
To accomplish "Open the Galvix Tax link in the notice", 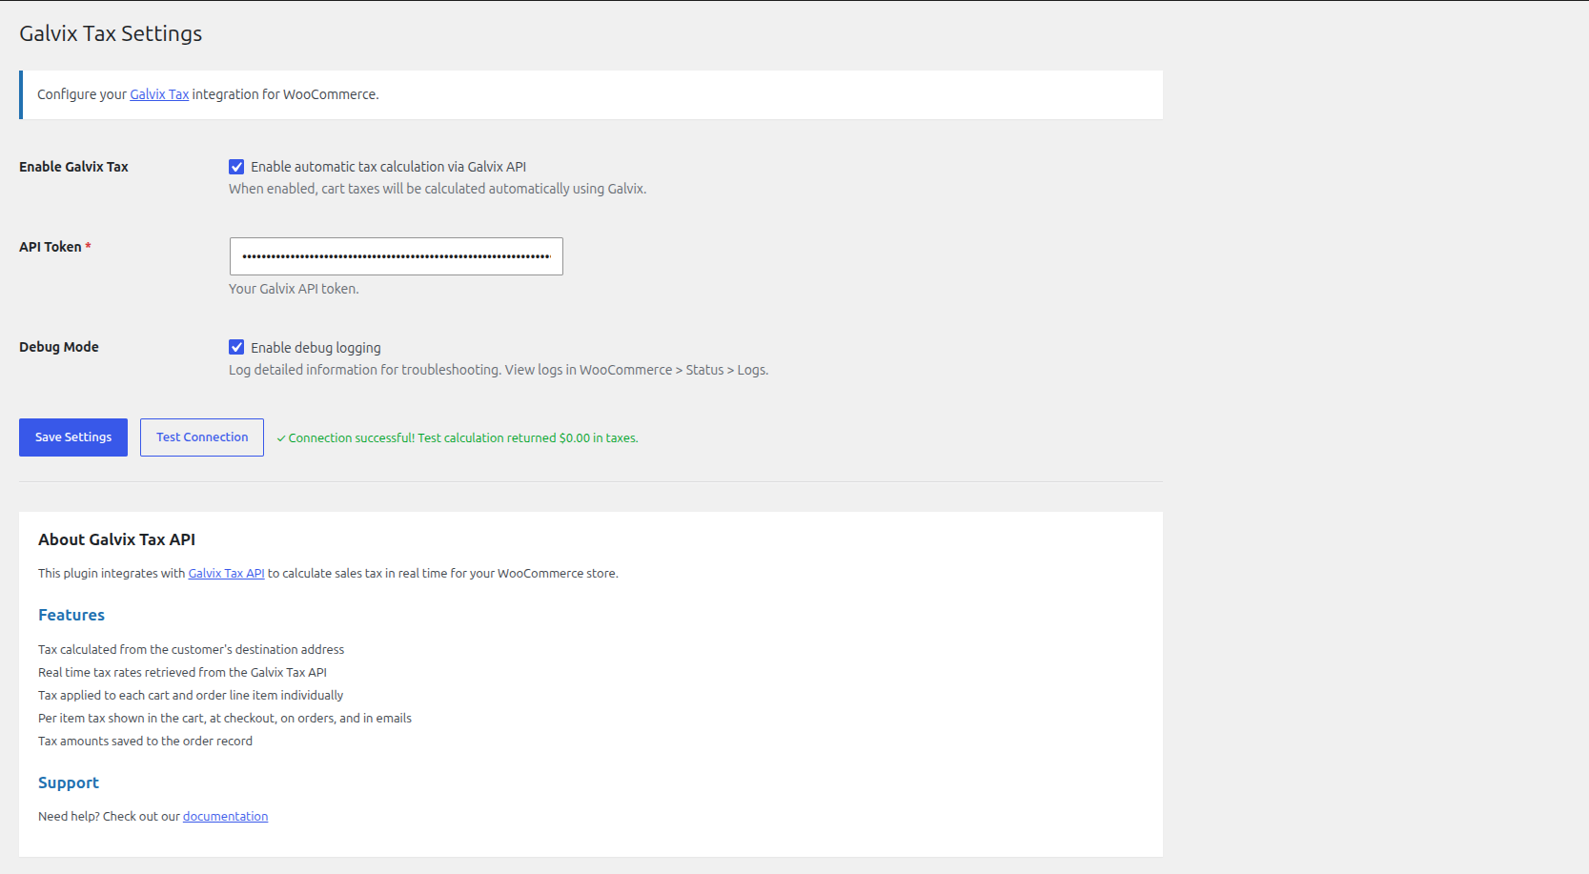I will [x=159, y=94].
